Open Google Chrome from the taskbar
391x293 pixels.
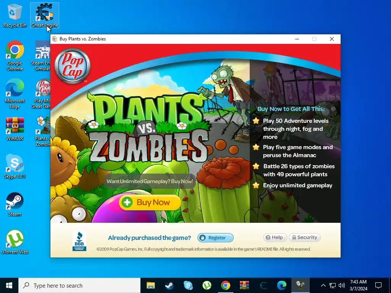click(x=225, y=285)
